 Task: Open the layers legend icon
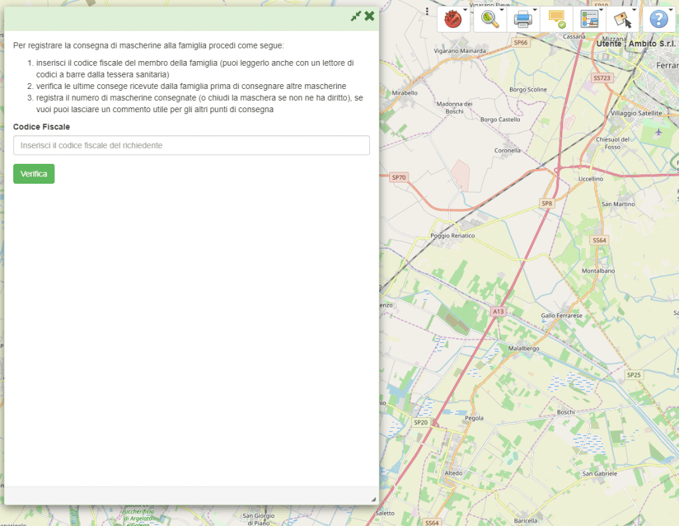pyautogui.click(x=589, y=19)
